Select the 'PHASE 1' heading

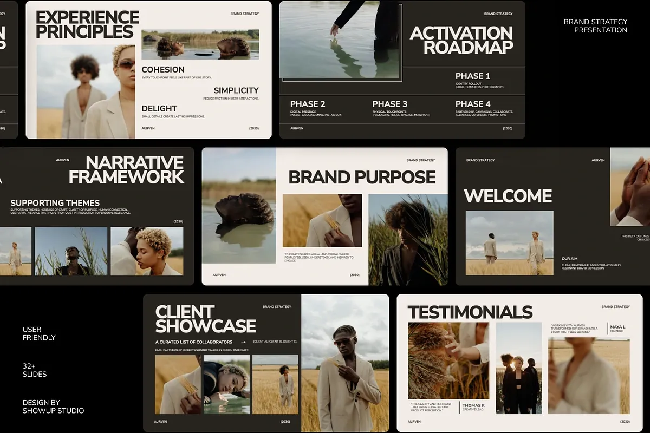coord(472,76)
